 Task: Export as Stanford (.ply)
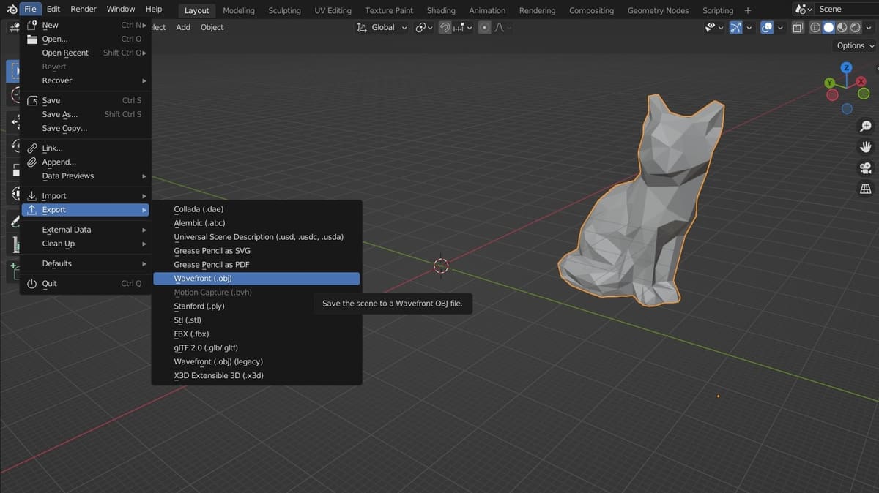click(x=256, y=306)
